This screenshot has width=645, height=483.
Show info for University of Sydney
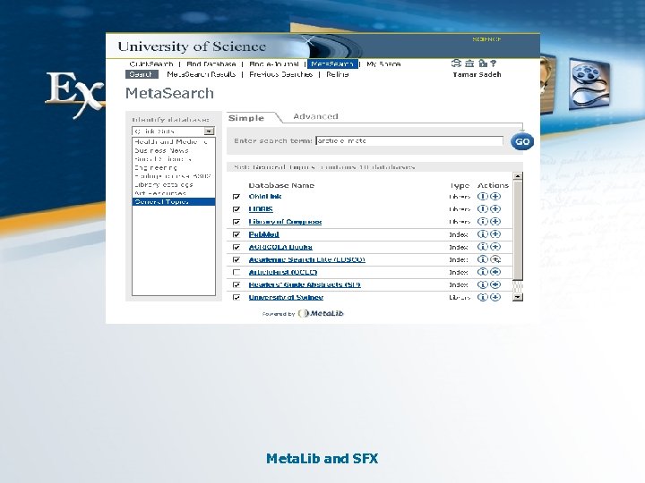pos(483,297)
